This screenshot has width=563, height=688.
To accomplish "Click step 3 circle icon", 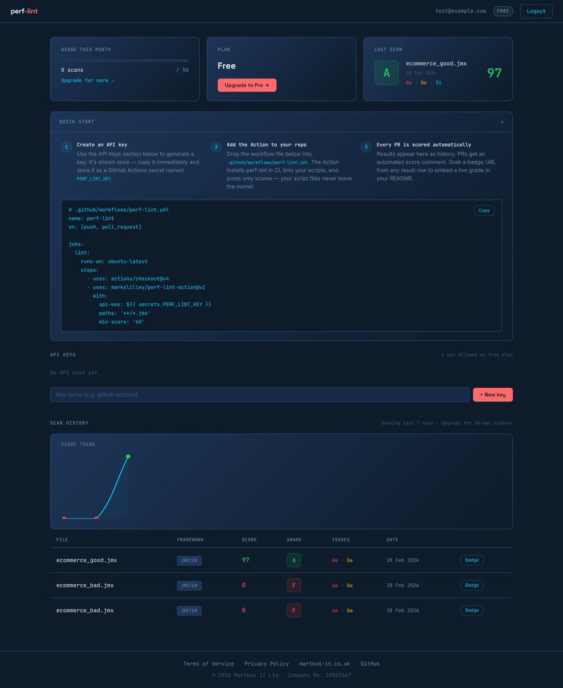I will (x=366, y=147).
